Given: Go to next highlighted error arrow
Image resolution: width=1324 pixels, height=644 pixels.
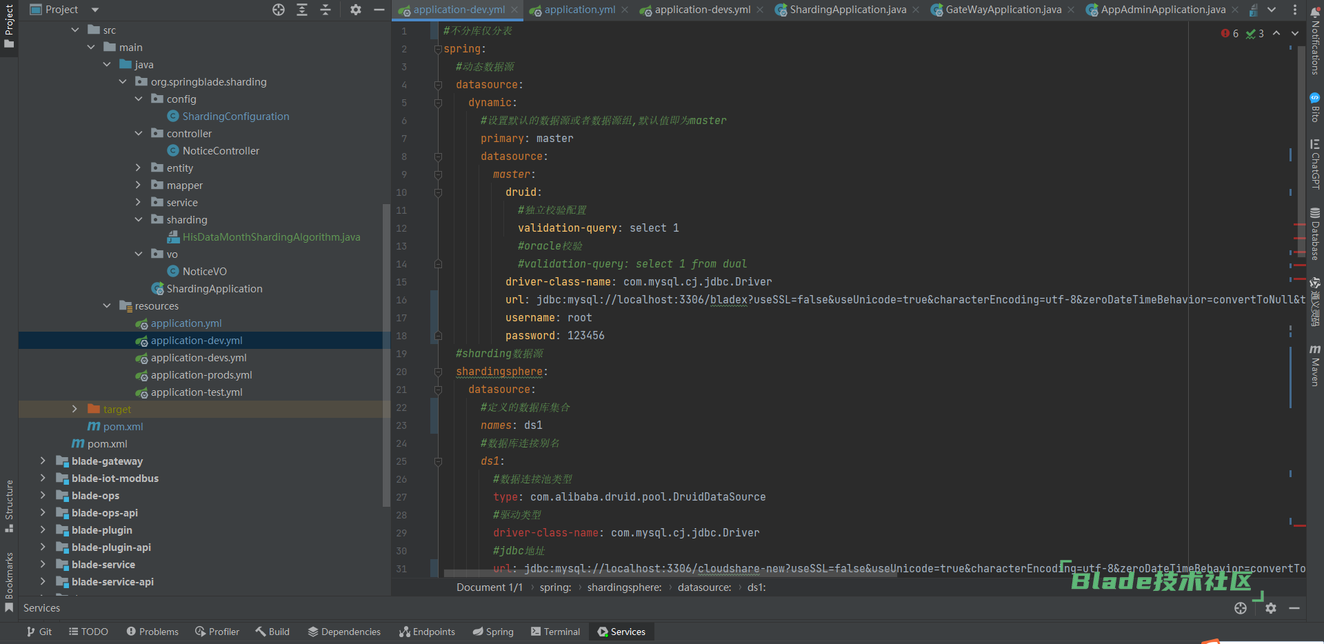Looking at the screenshot, I should [x=1295, y=33].
